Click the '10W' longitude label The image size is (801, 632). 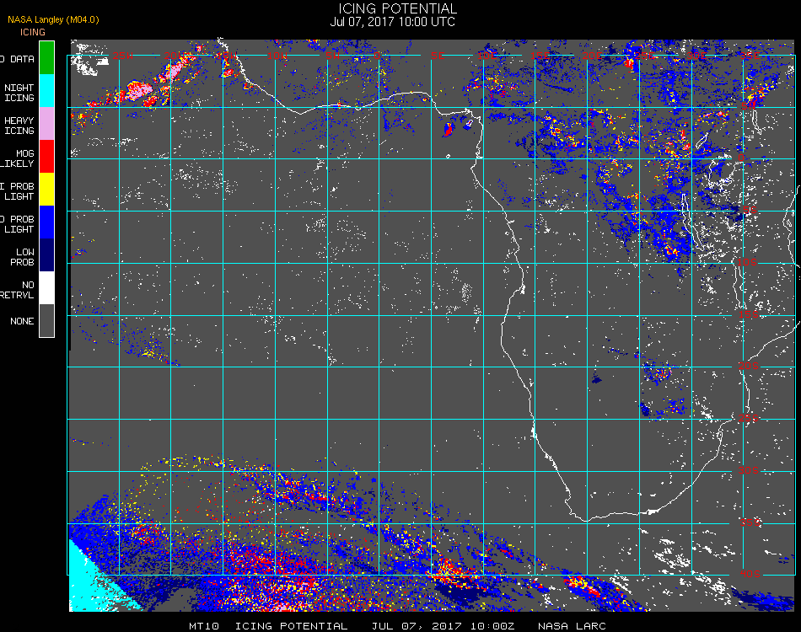point(278,56)
